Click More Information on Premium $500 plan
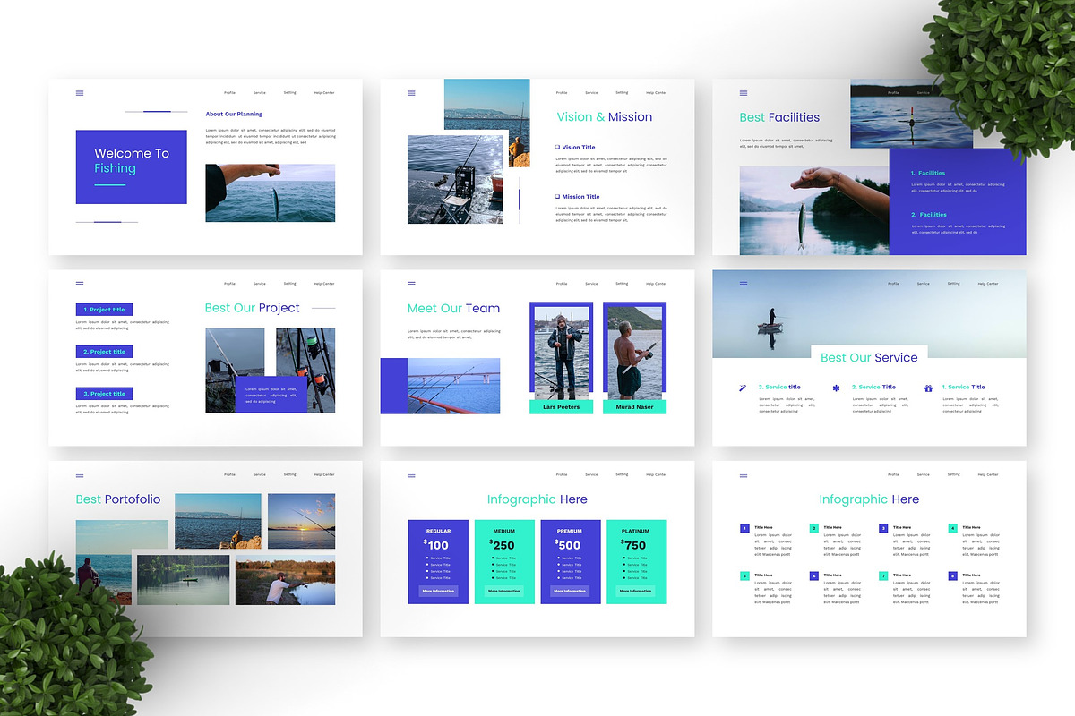 tap(570, 592)
